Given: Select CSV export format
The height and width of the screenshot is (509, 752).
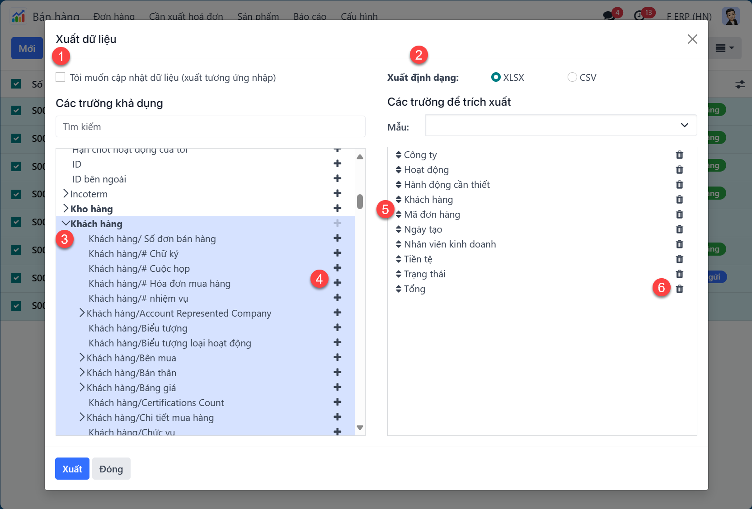Looking at the screenshot, I should (572, 77).
